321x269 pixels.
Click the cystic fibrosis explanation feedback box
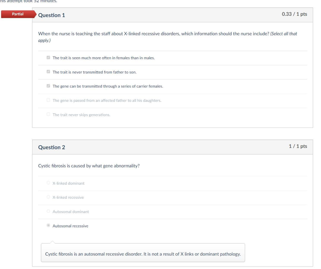(143, 253)
